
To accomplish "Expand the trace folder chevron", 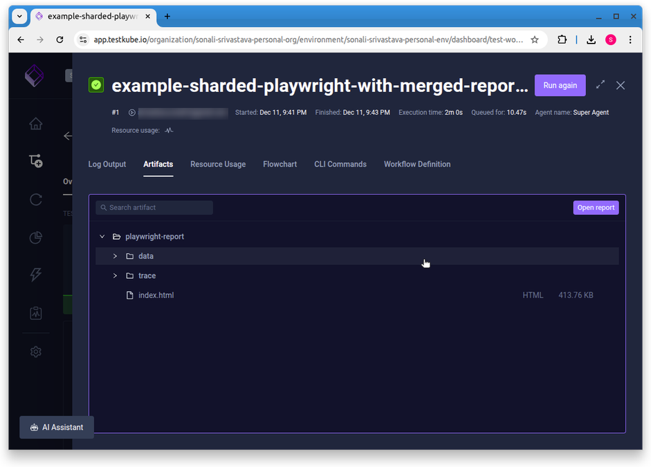I will point(115,275).
